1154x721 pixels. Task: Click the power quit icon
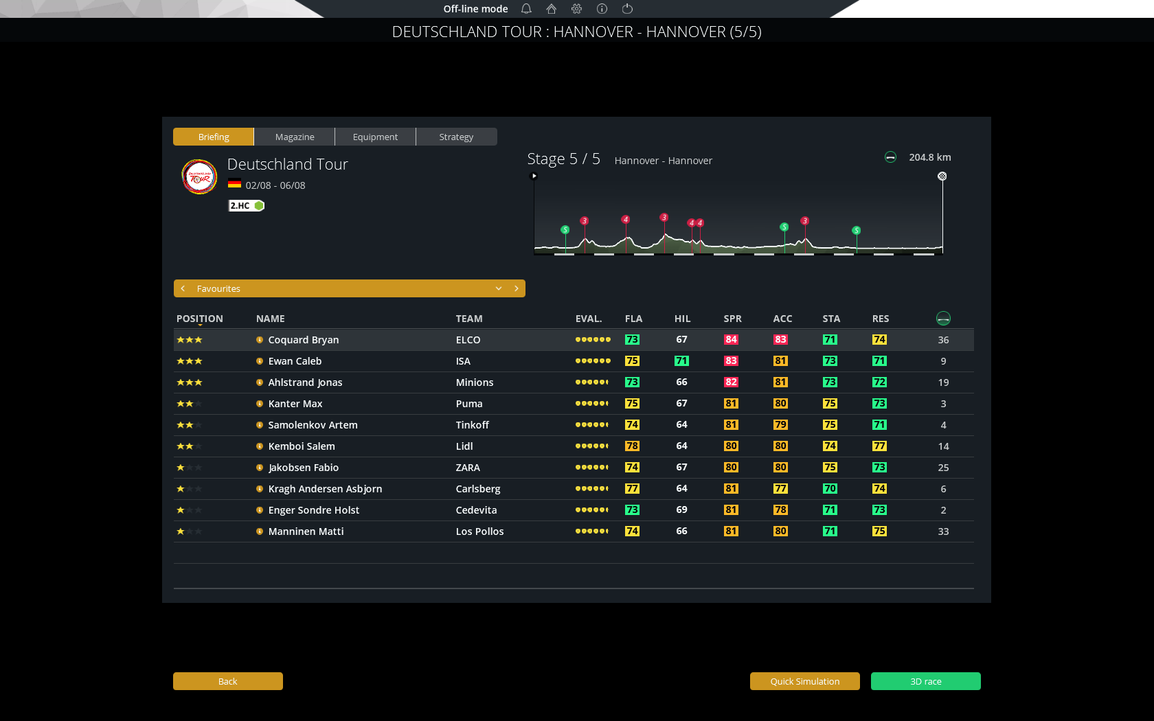pos(627,9)
